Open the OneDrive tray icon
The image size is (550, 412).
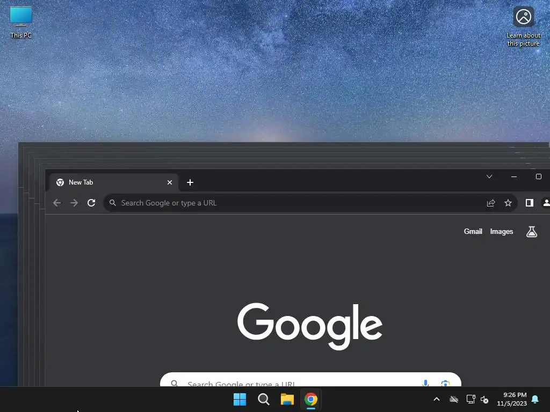tap(454, 399)
